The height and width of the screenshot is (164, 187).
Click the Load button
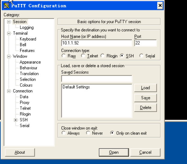(146, 88)
